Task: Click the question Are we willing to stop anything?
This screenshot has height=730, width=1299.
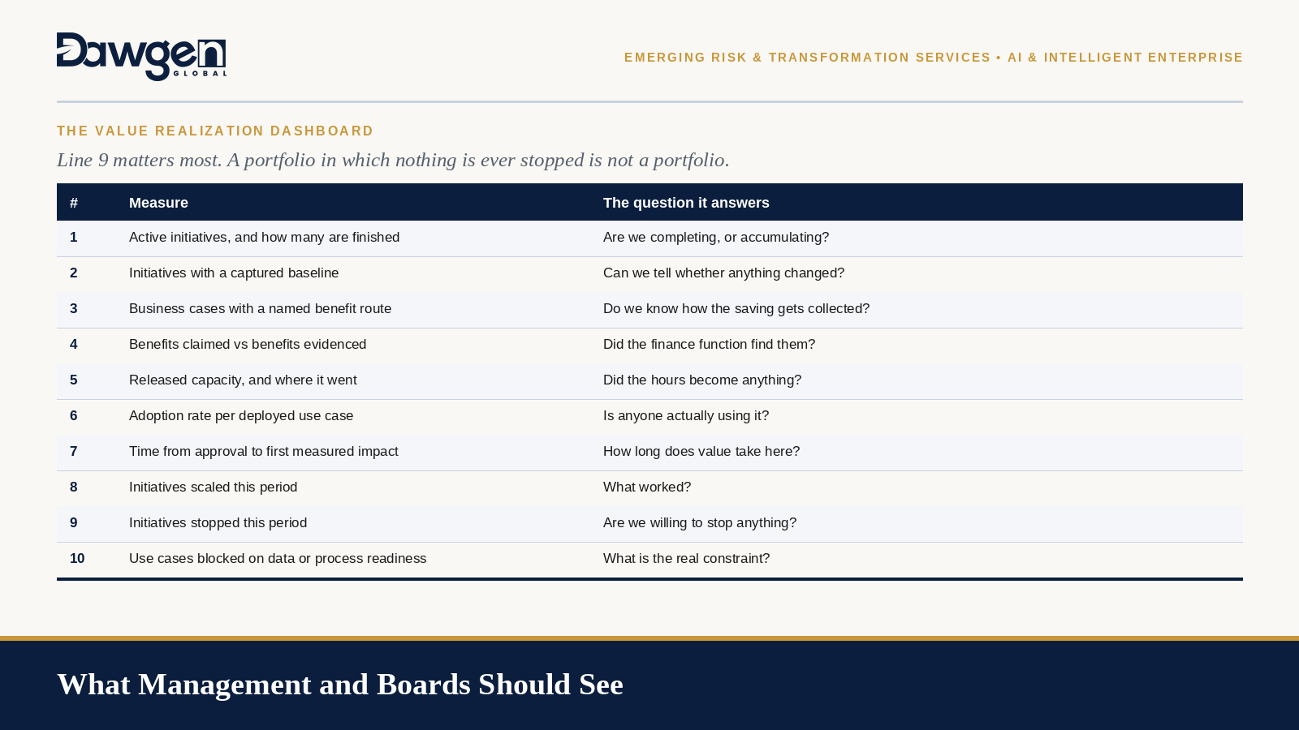Action: 700,522
